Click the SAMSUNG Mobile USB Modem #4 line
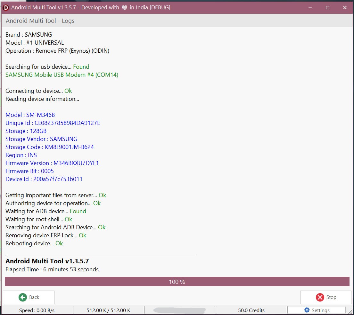Viewport: 354px width, 315px height. click(x=62, y=75)
